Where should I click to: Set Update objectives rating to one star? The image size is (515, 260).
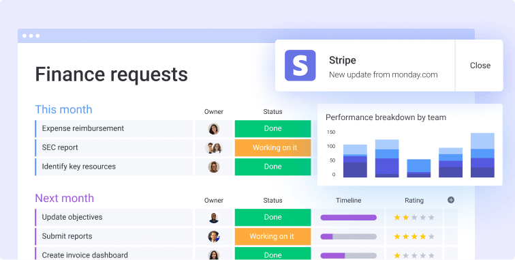pyautogui.click(x=397, y=218)
